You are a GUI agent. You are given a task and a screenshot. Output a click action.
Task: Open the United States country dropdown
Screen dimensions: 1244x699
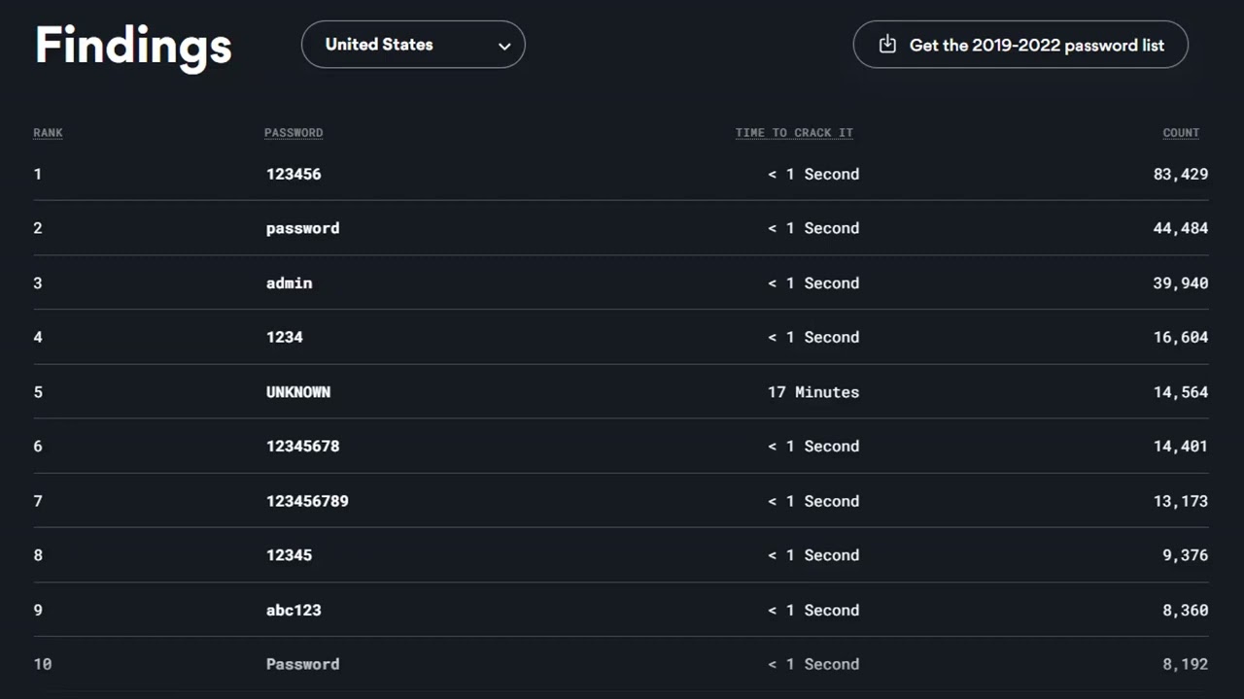point(413,45)
